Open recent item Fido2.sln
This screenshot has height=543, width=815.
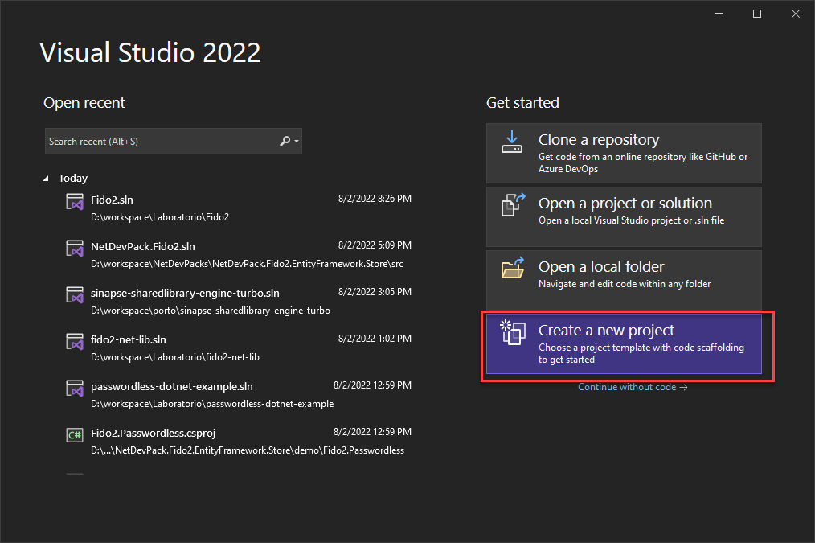point(238,208)
